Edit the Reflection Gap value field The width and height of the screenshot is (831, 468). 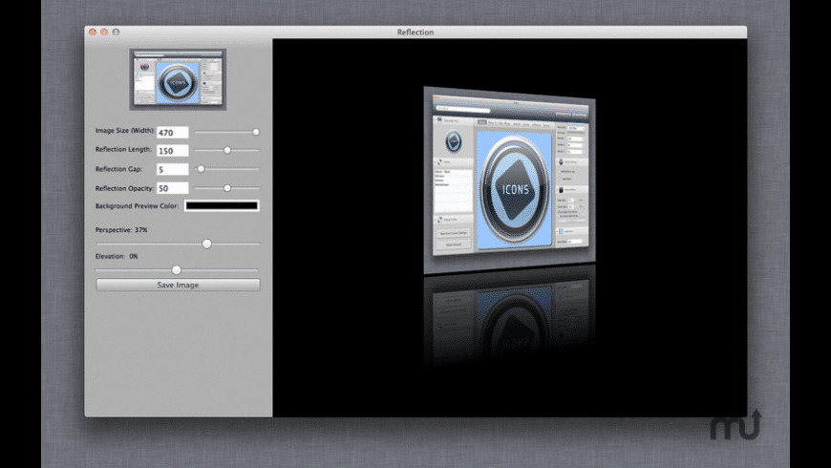(x=173, y=169)
